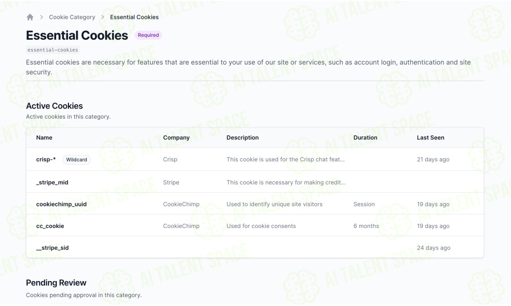
Task: Click the home icon in breadcrumb
Action: [30, 17]
